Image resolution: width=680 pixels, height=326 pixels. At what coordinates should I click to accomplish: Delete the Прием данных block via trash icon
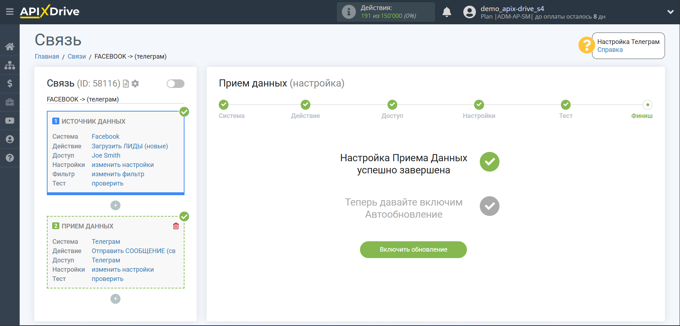(176, 226)
